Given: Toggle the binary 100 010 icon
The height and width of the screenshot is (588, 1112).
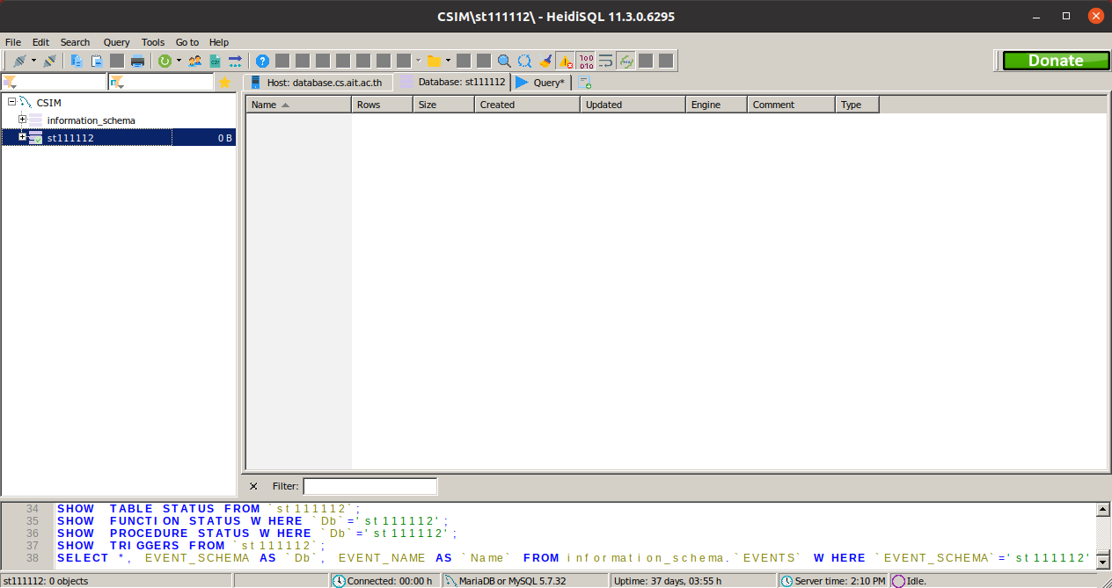Looking at the screenshot, I should [x=586, y=61].
